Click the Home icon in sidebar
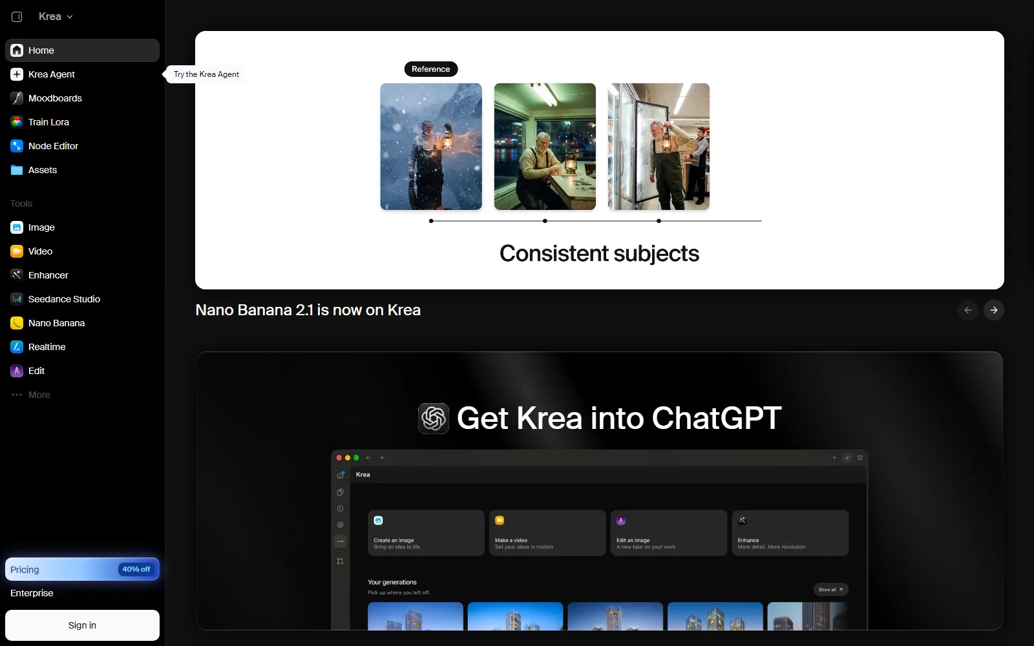 17,50
